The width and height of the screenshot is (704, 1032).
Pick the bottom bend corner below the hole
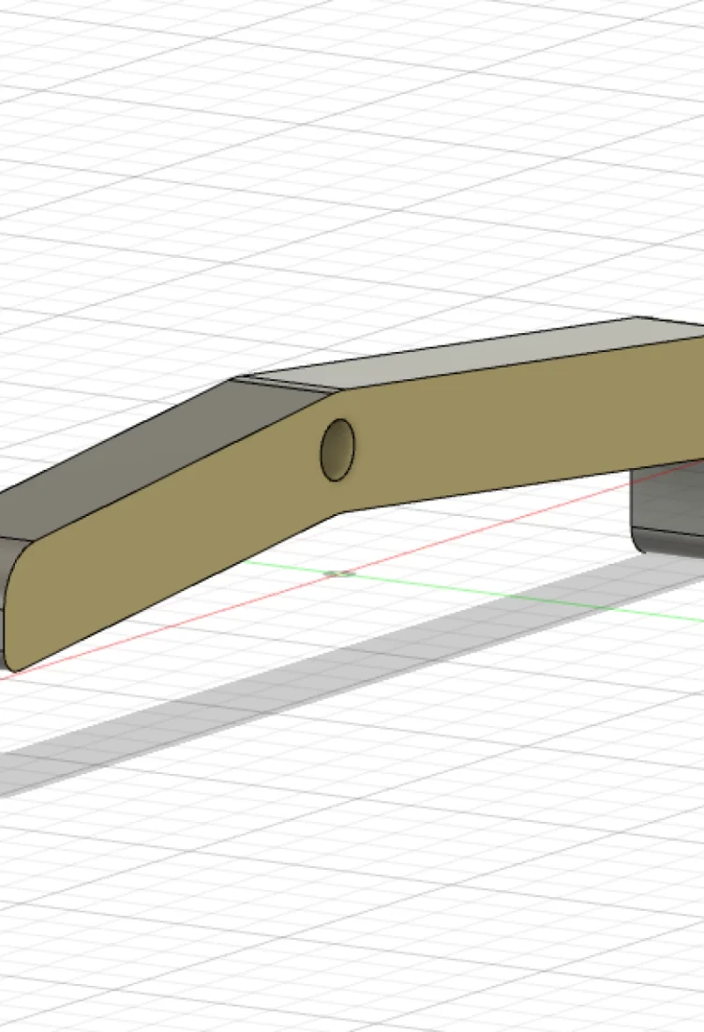pyautogui.click(x=339, y=511)
